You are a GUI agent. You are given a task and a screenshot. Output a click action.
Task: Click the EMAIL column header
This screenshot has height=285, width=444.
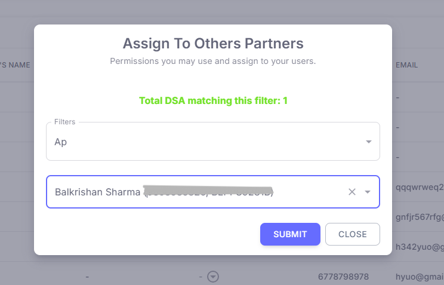407,65
